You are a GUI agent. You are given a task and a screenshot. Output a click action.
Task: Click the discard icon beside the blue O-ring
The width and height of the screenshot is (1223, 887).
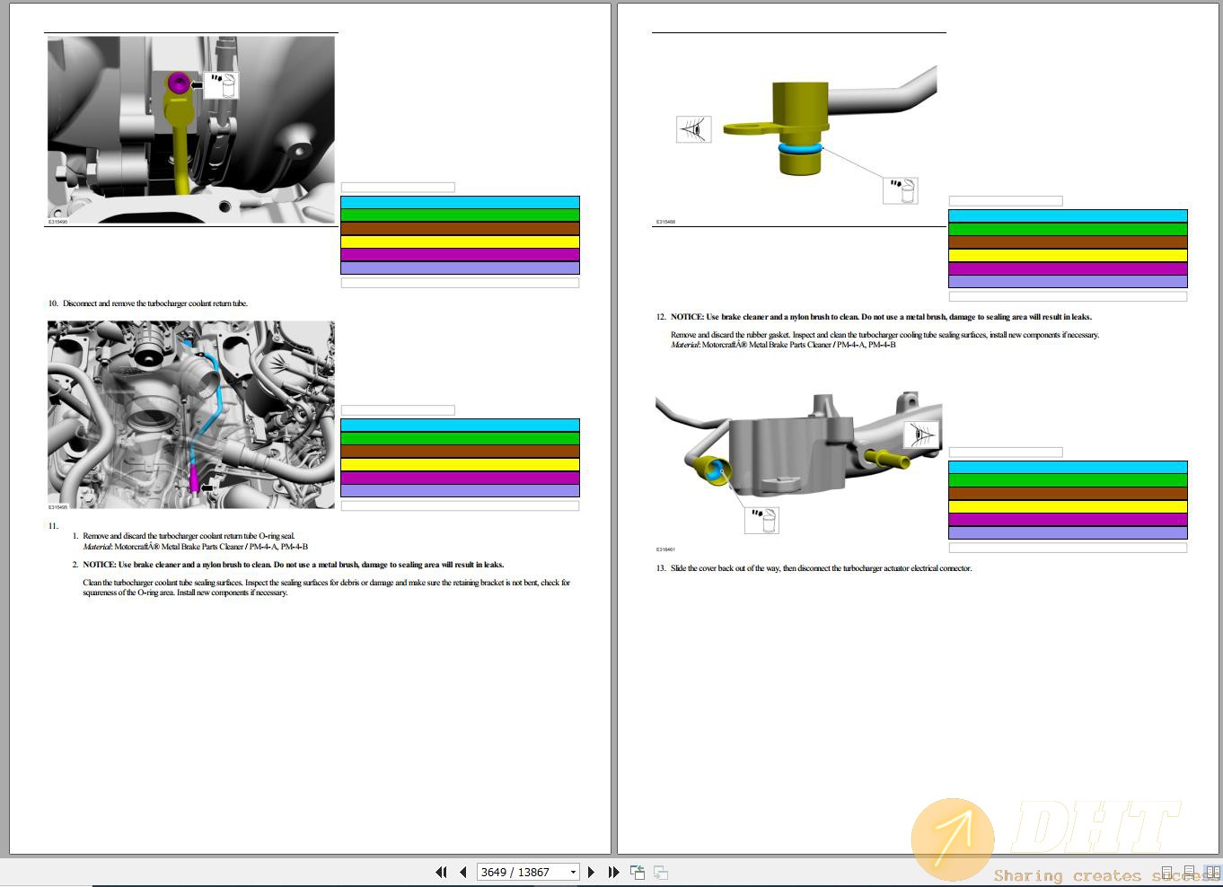click(x=901, y=190)
